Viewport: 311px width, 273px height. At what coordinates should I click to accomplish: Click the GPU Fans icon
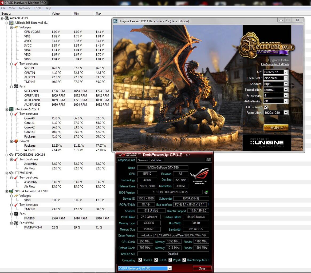(x=16, y=214)
